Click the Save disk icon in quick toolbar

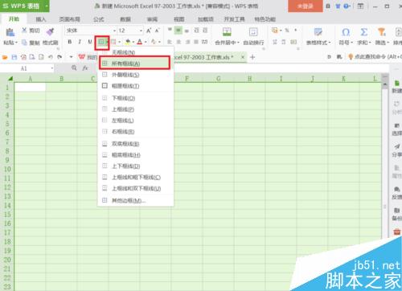(14, 57)
